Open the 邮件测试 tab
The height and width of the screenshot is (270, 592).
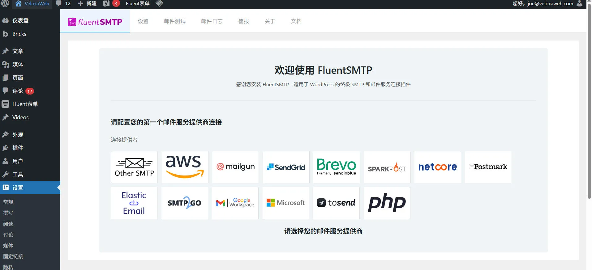[x=175, y=21]
